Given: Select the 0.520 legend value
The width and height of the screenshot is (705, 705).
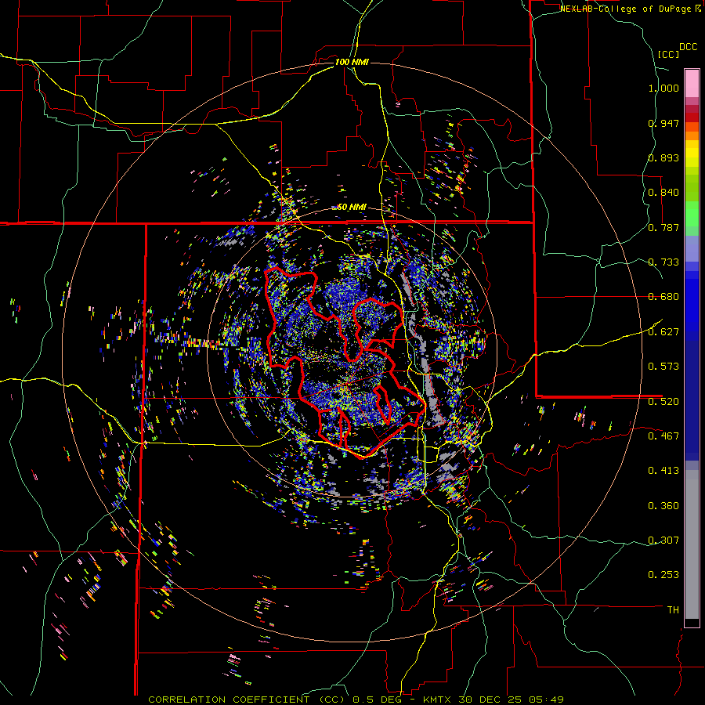Looking at the screenshot, I should pyautogui.click(x=663, y=401).
